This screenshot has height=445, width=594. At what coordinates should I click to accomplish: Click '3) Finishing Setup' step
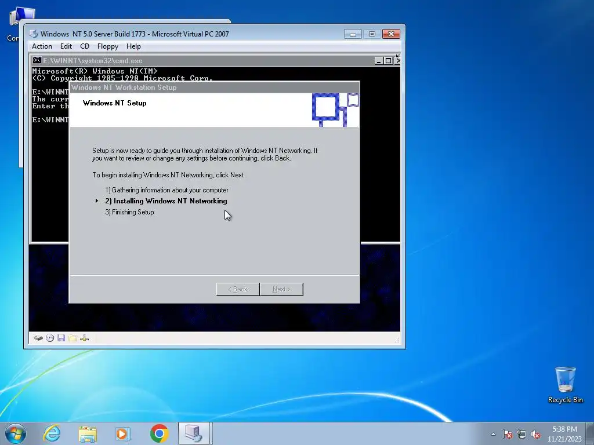(x=129, y=212)
